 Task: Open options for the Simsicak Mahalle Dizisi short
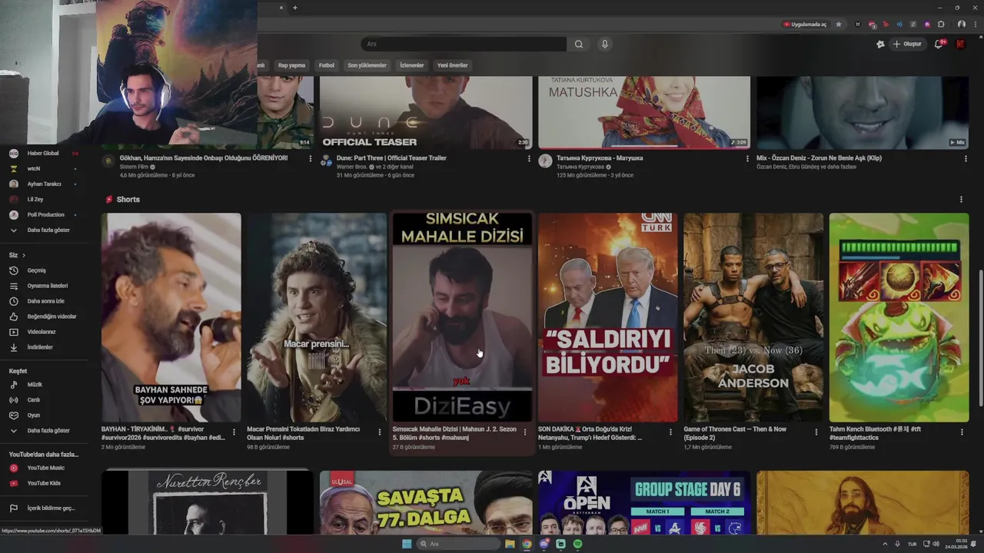[x=525, y=432]
